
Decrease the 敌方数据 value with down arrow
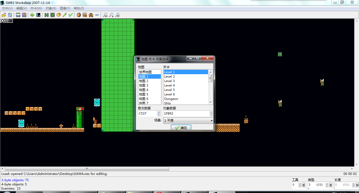159,115
